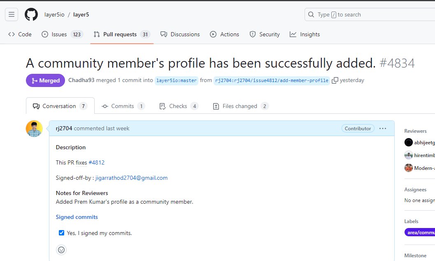This screenshot has width=435, height=261.
Task: Click the purple Merged status badge
Action: (46, 80)
